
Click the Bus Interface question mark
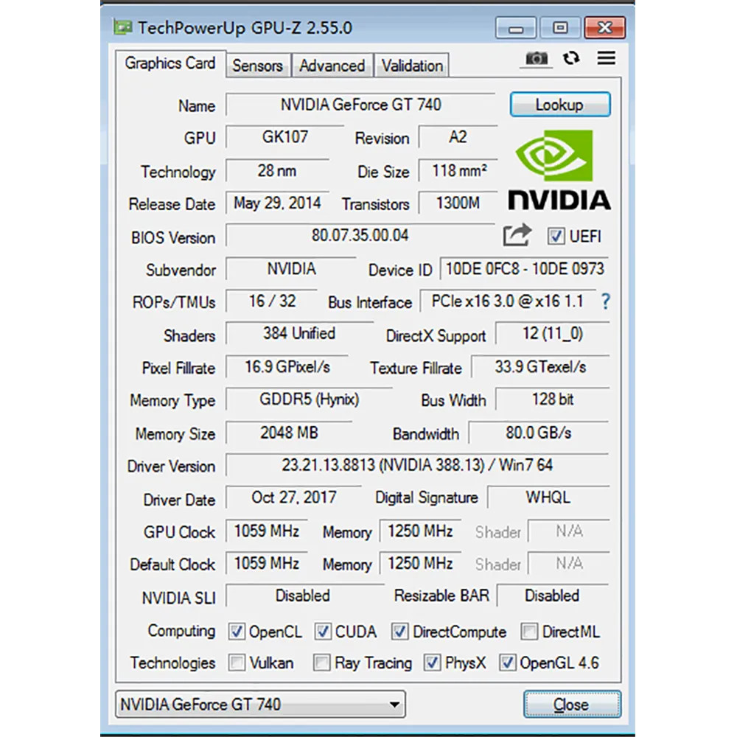click(605, 301)
